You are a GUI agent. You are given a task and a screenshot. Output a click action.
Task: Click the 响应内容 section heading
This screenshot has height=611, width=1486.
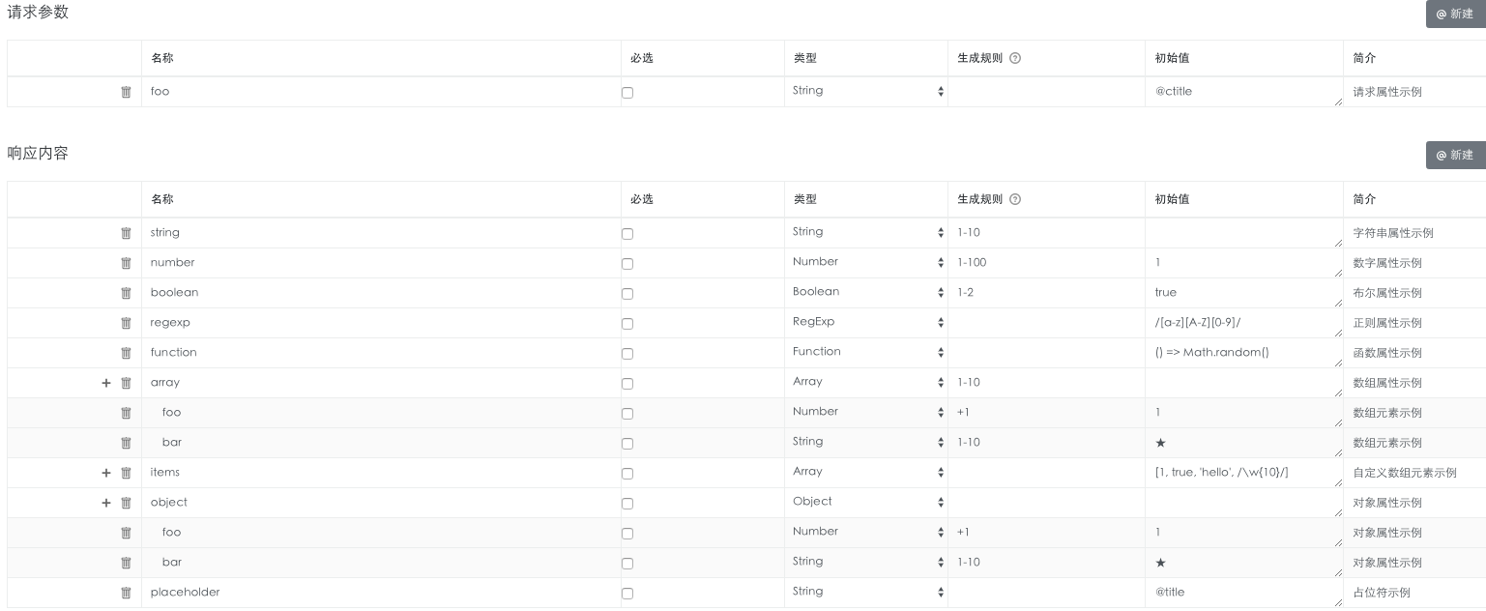click(x=38, y=153)
